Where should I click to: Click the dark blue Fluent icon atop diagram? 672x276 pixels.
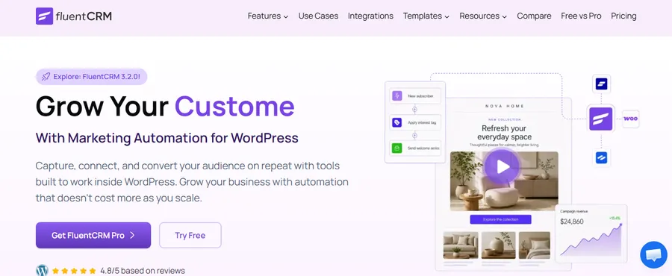[x=601, y=84]
